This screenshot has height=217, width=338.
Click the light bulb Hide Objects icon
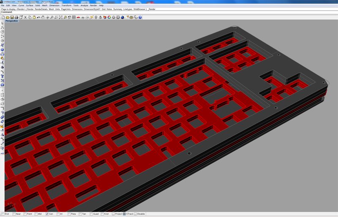[96, 17]
